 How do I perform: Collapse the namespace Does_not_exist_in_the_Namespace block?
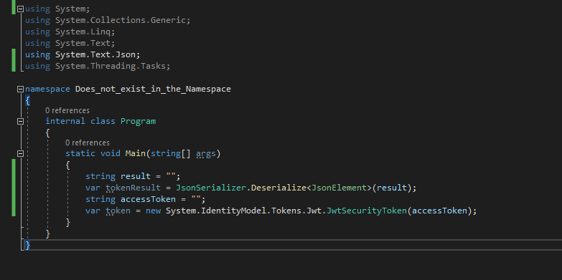[20, 89]
